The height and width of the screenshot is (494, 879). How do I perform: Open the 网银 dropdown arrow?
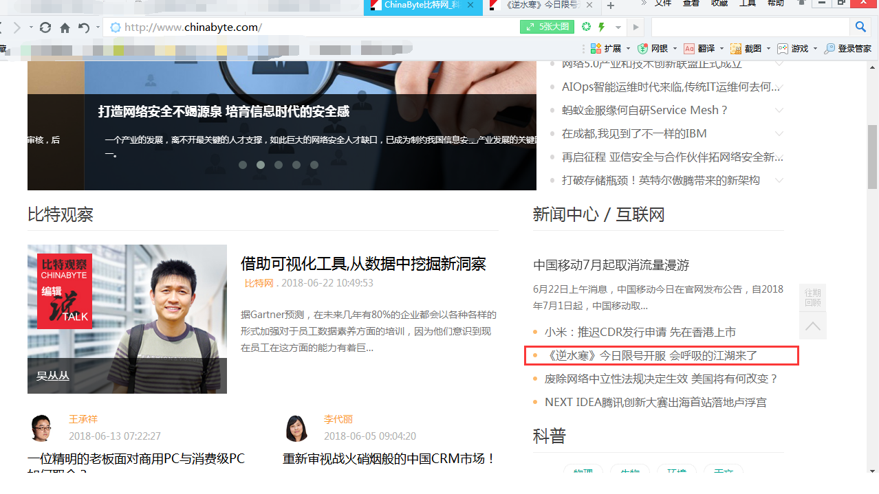[x=675, y=49]
